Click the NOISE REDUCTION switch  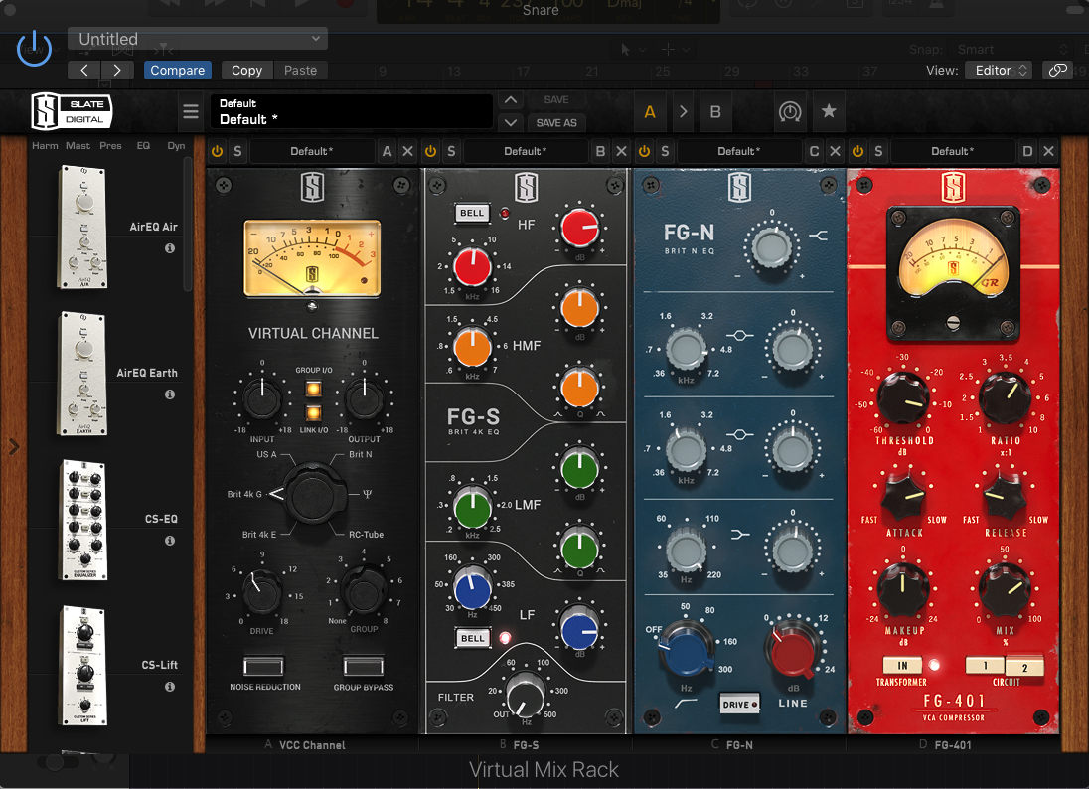[x=264, y=666]
